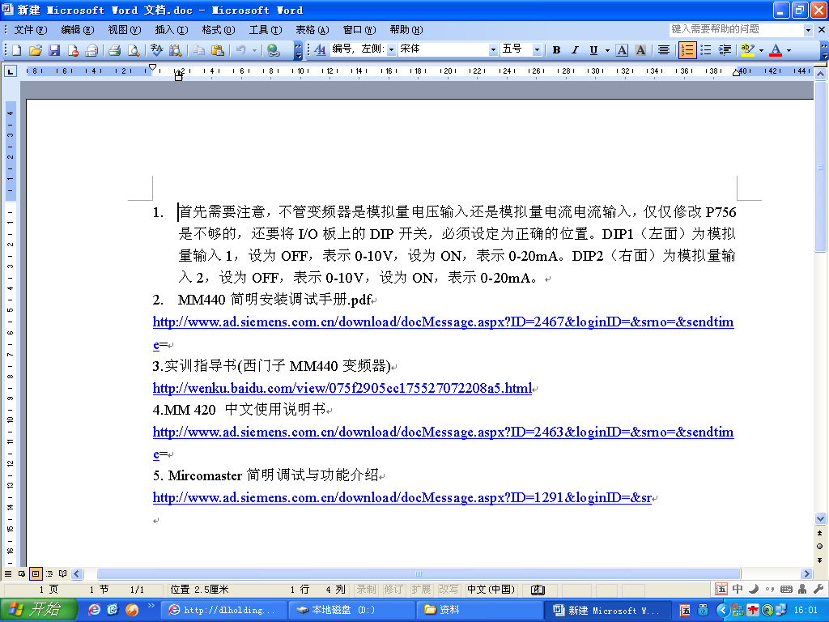Switch to Print Layout view
The height and width of the screenshot is (622, 829).
coord(36,573)
